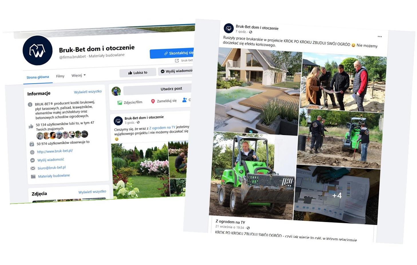417x265 pixels.
Task: Open the http://www.bruk-bet.pl/ link
Action: [55, 151]
